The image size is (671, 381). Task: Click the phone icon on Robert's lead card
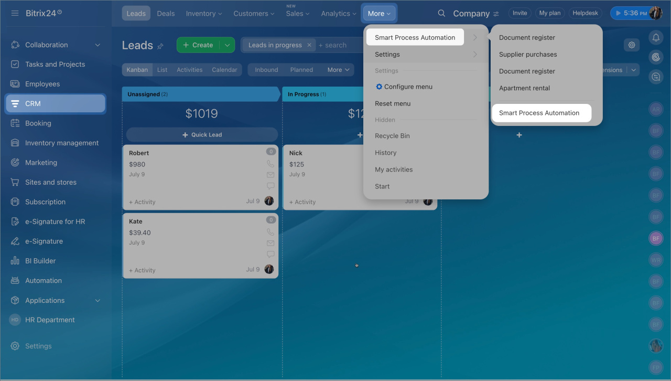(270, 163)
